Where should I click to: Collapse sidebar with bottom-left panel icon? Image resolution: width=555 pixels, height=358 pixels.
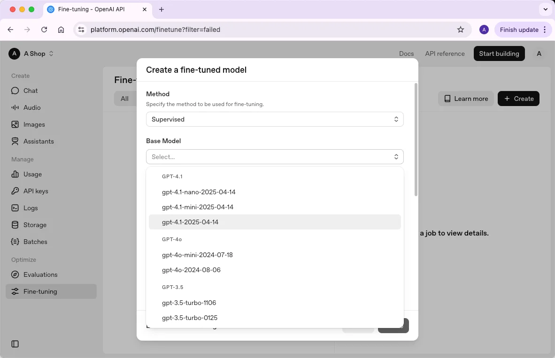pyautogui.click(x=15, y=344)
